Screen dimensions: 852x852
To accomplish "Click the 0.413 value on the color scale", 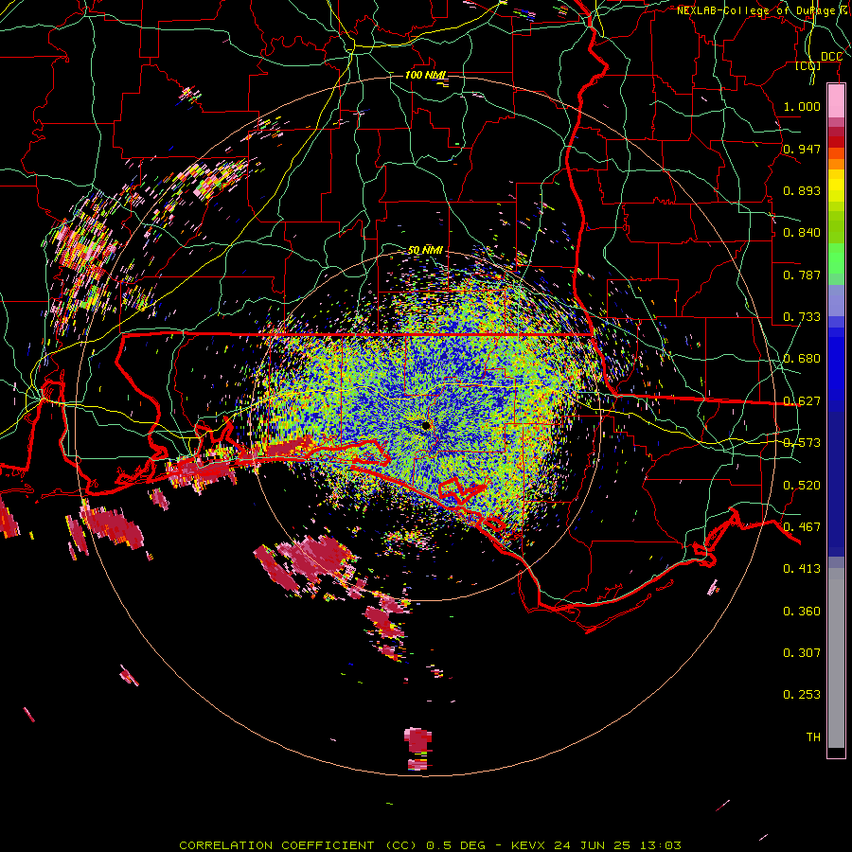I will tap(802, 569).
